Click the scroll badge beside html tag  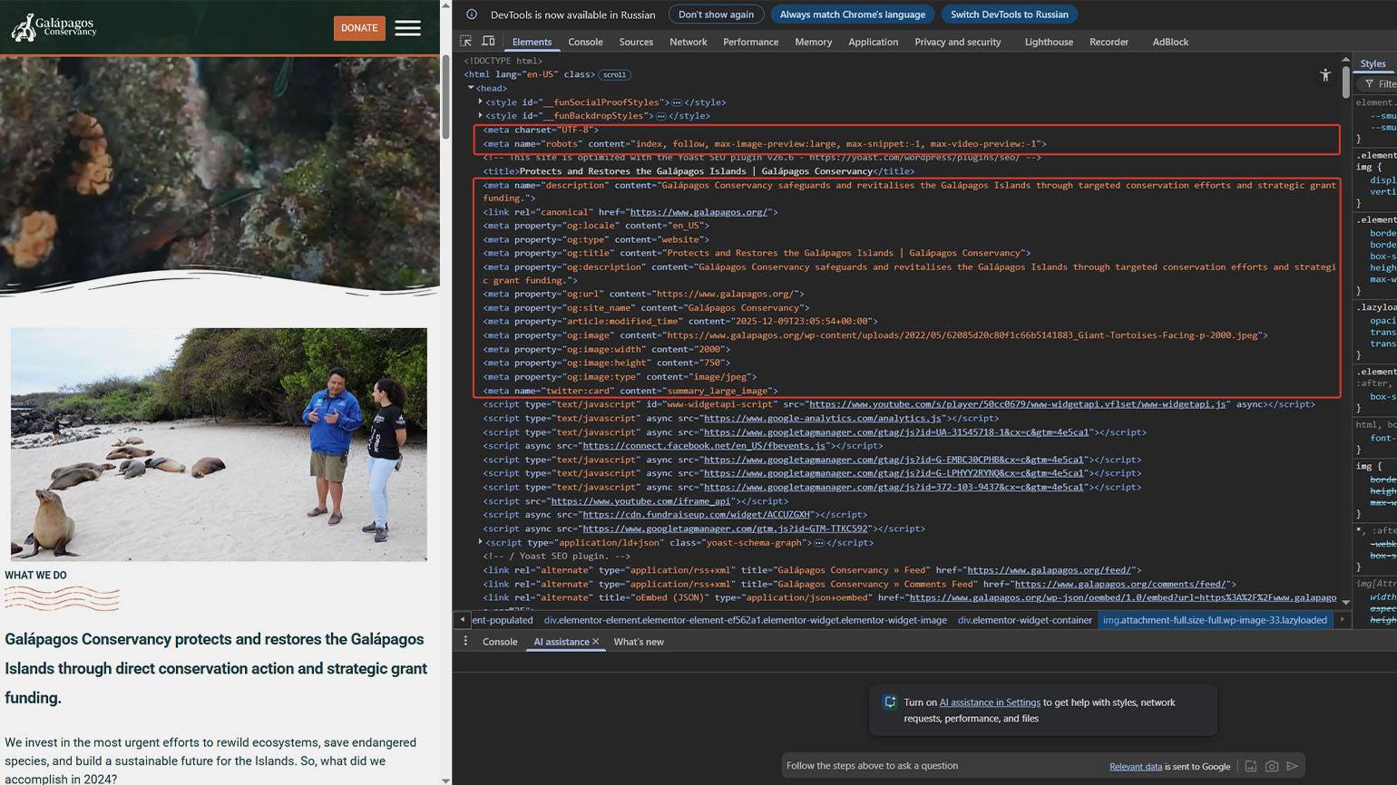pos(614,75)
